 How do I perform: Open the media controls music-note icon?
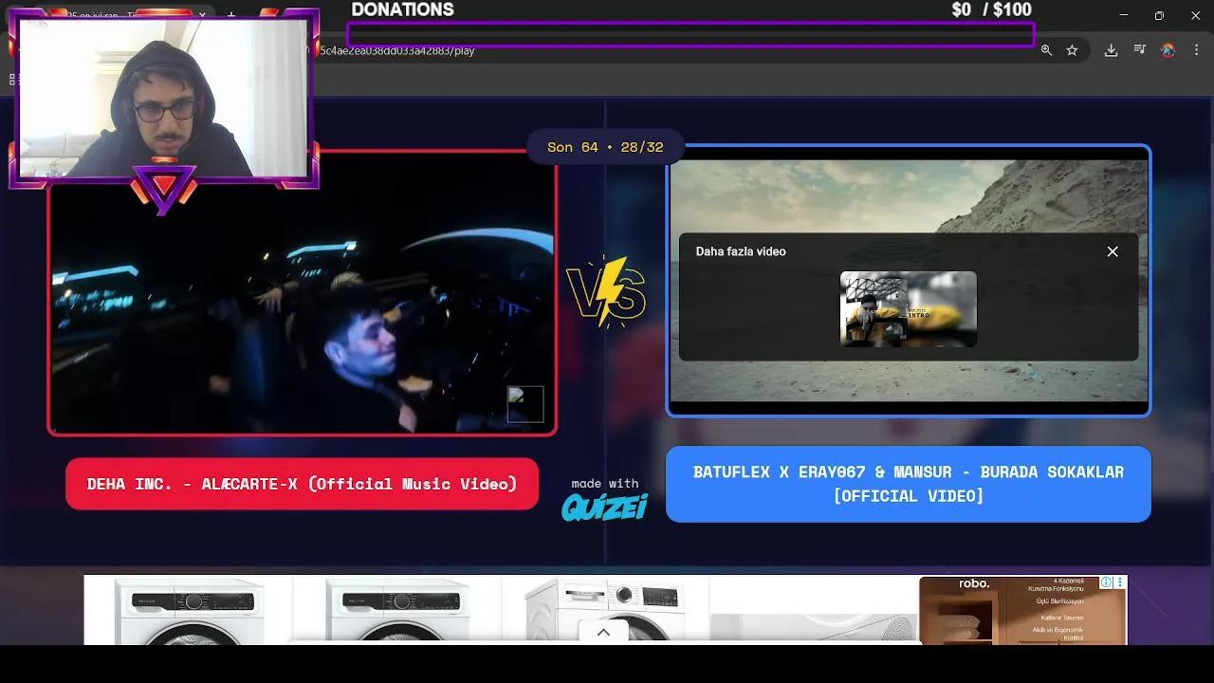[1140, 50]
